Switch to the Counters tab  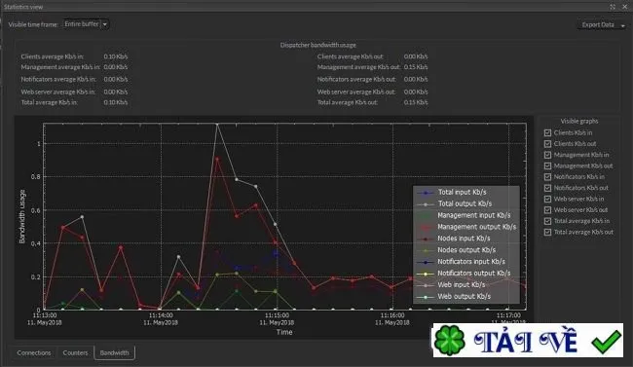75,352
